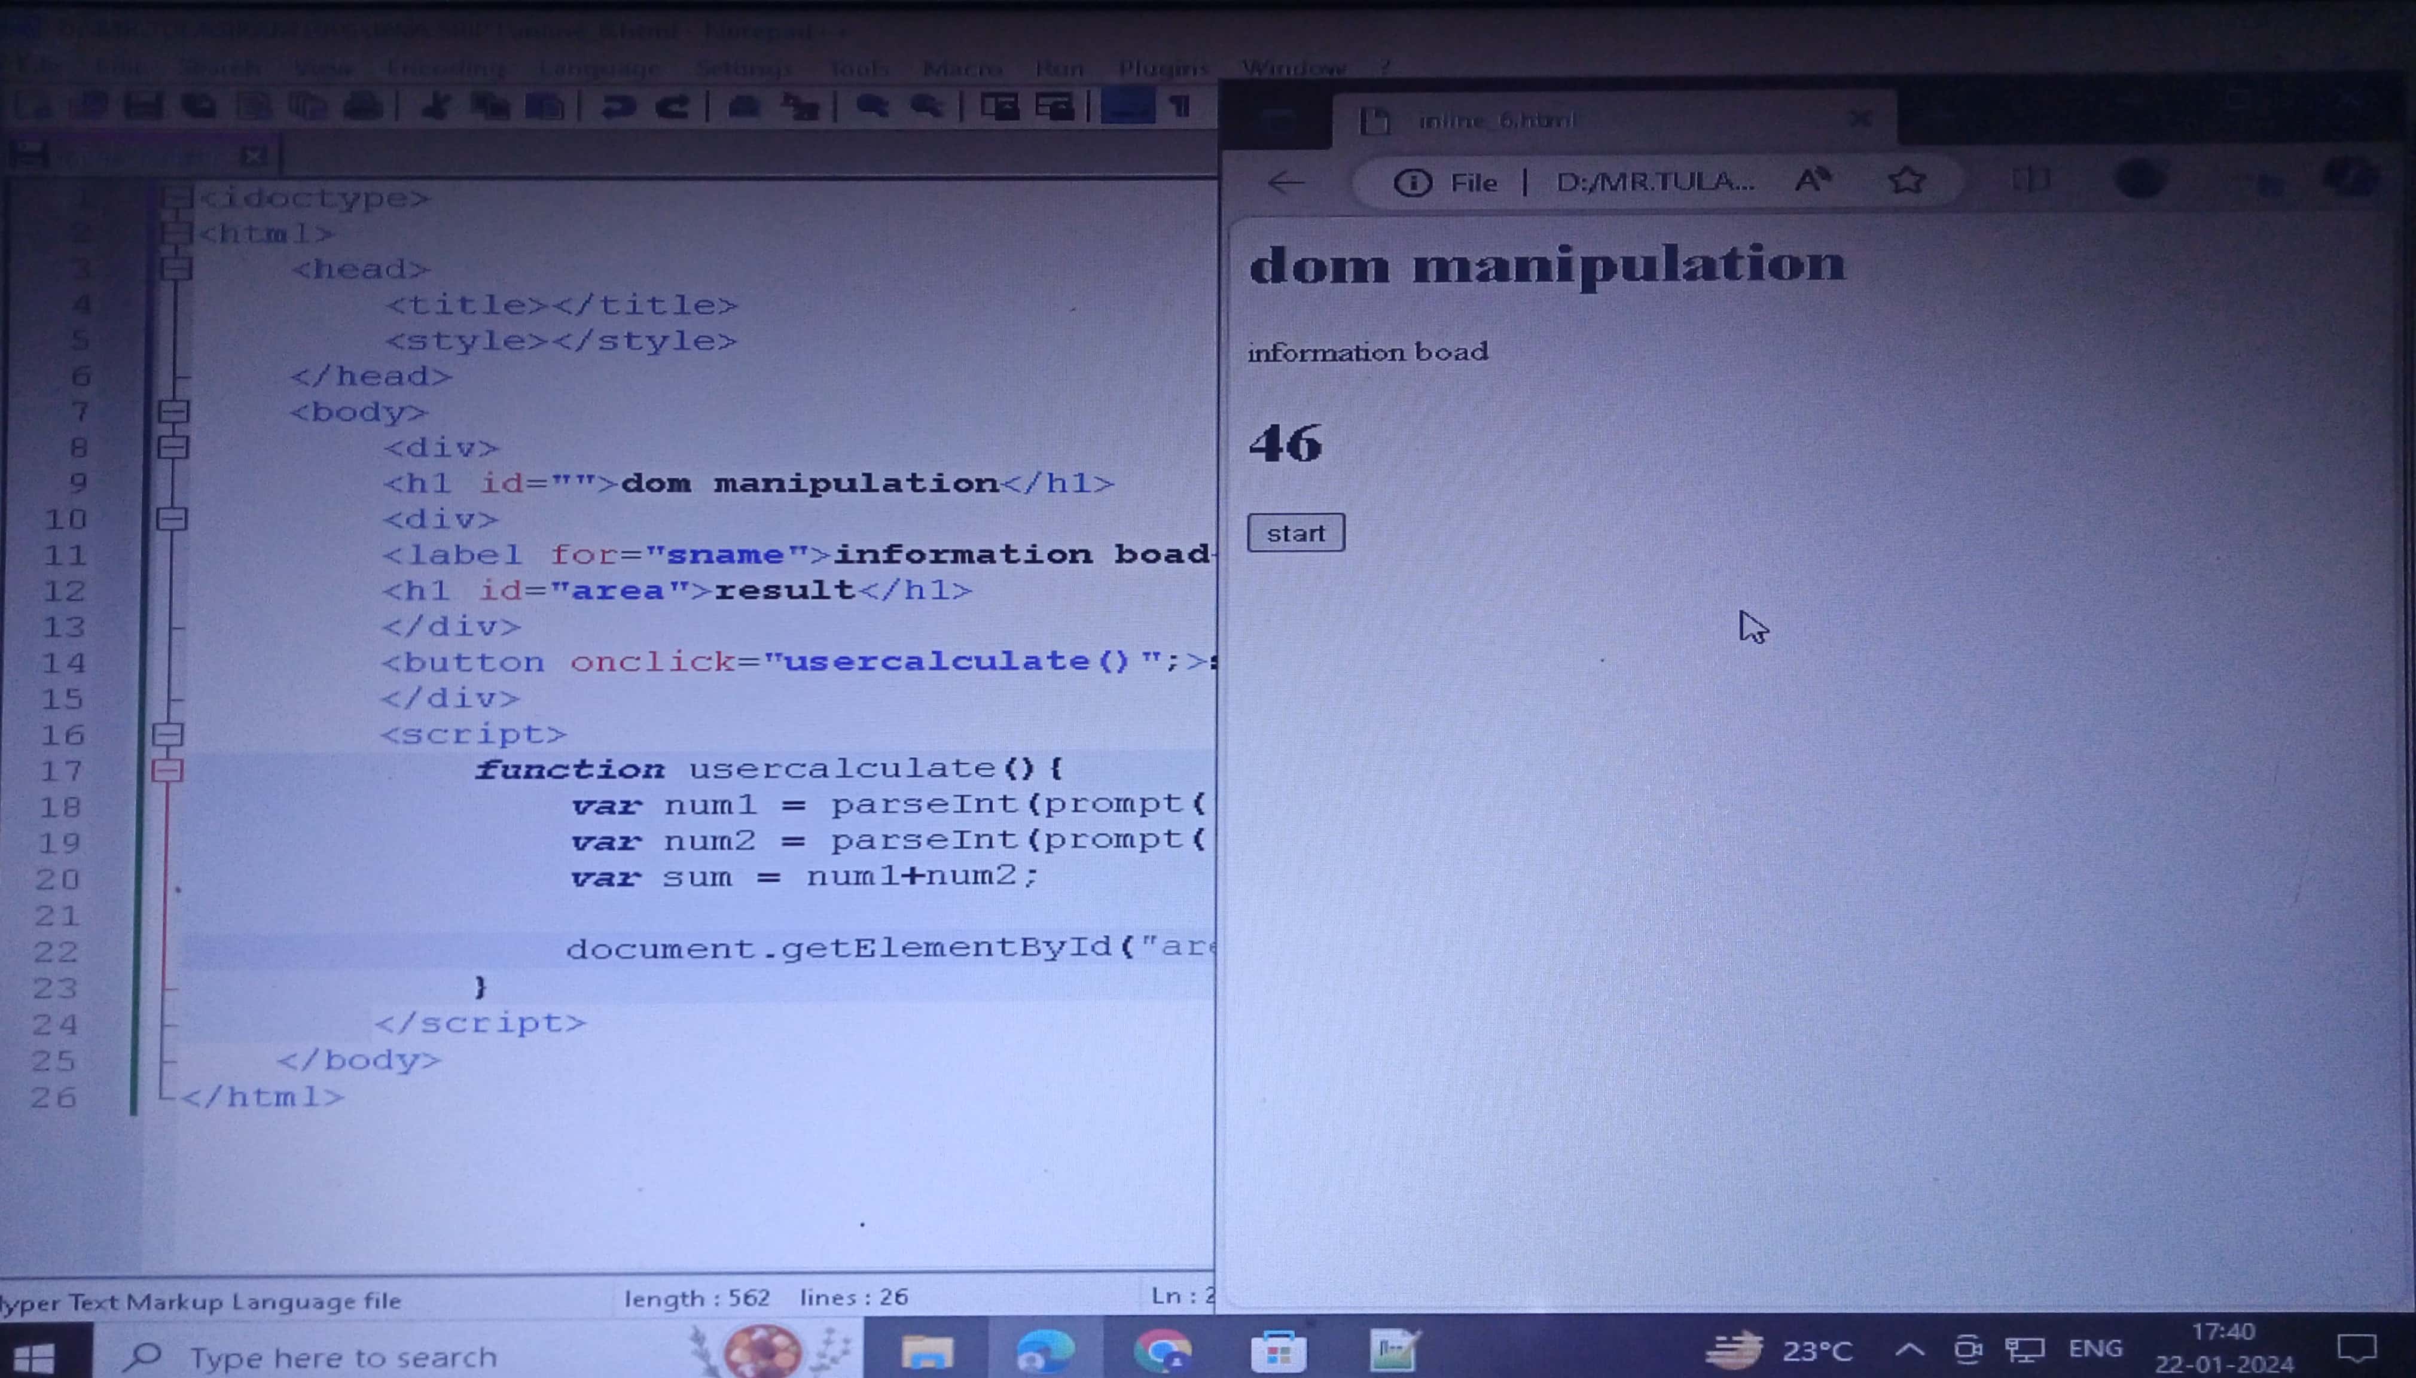The height and width of the screenshot is (1378, 2416).
Task: Open the Plugins menu
Action: click(1162, 68)
